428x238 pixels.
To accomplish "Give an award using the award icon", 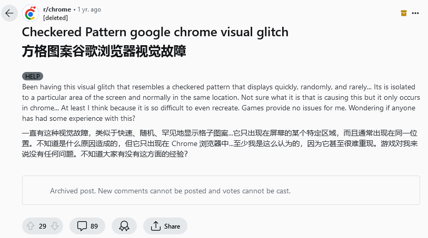I will [x=124, y=226].
